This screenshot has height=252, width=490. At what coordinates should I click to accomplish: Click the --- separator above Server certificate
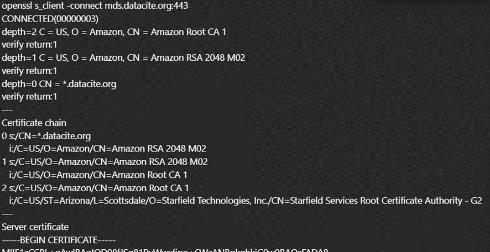coord(7,214)
